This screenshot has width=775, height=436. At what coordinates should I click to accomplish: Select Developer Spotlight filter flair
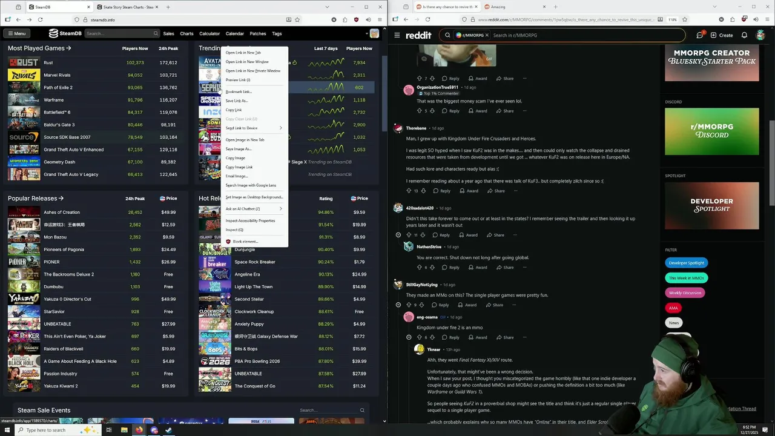tap(686, 263)
